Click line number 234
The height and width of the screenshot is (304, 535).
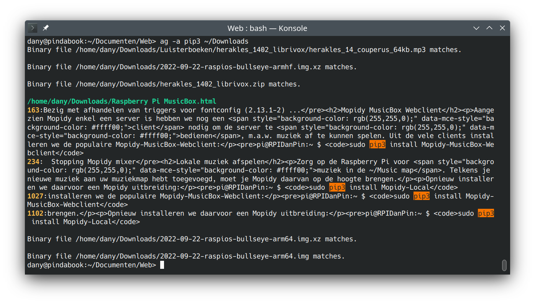[33, 162]
